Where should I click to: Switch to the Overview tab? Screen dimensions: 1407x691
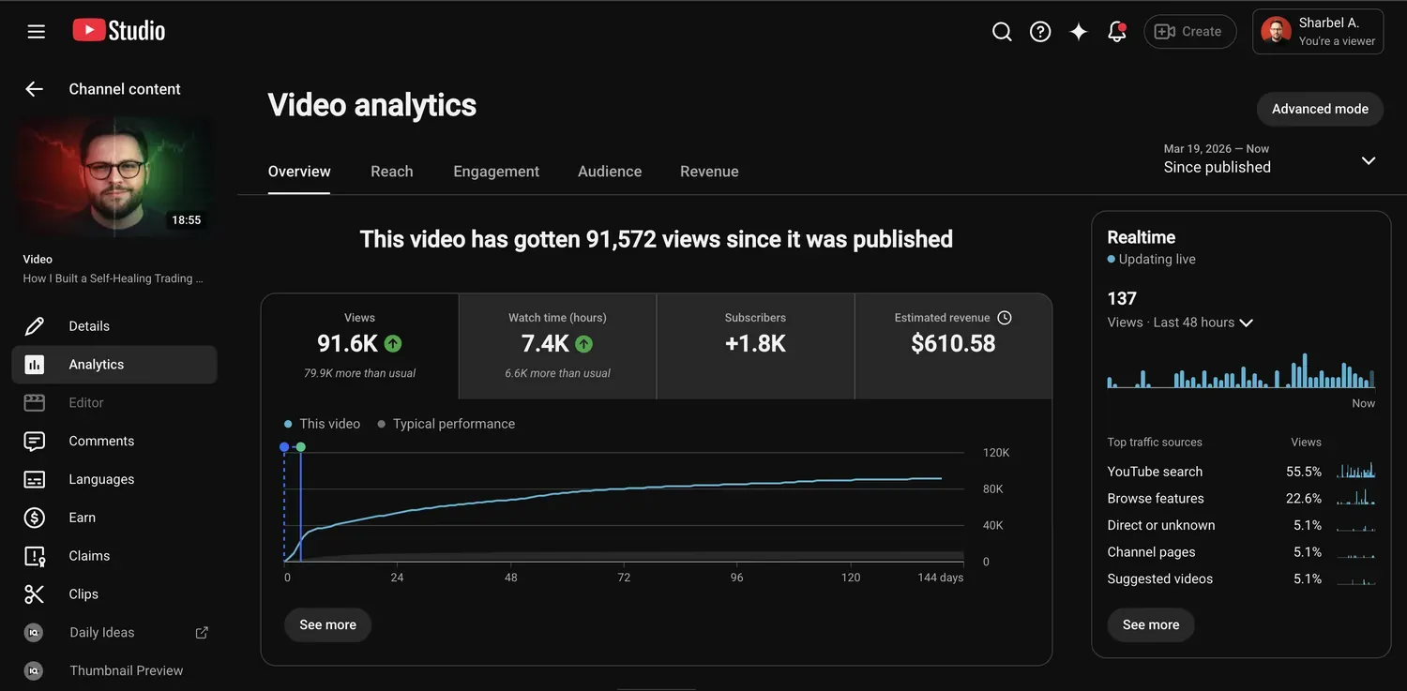[299, 172]
